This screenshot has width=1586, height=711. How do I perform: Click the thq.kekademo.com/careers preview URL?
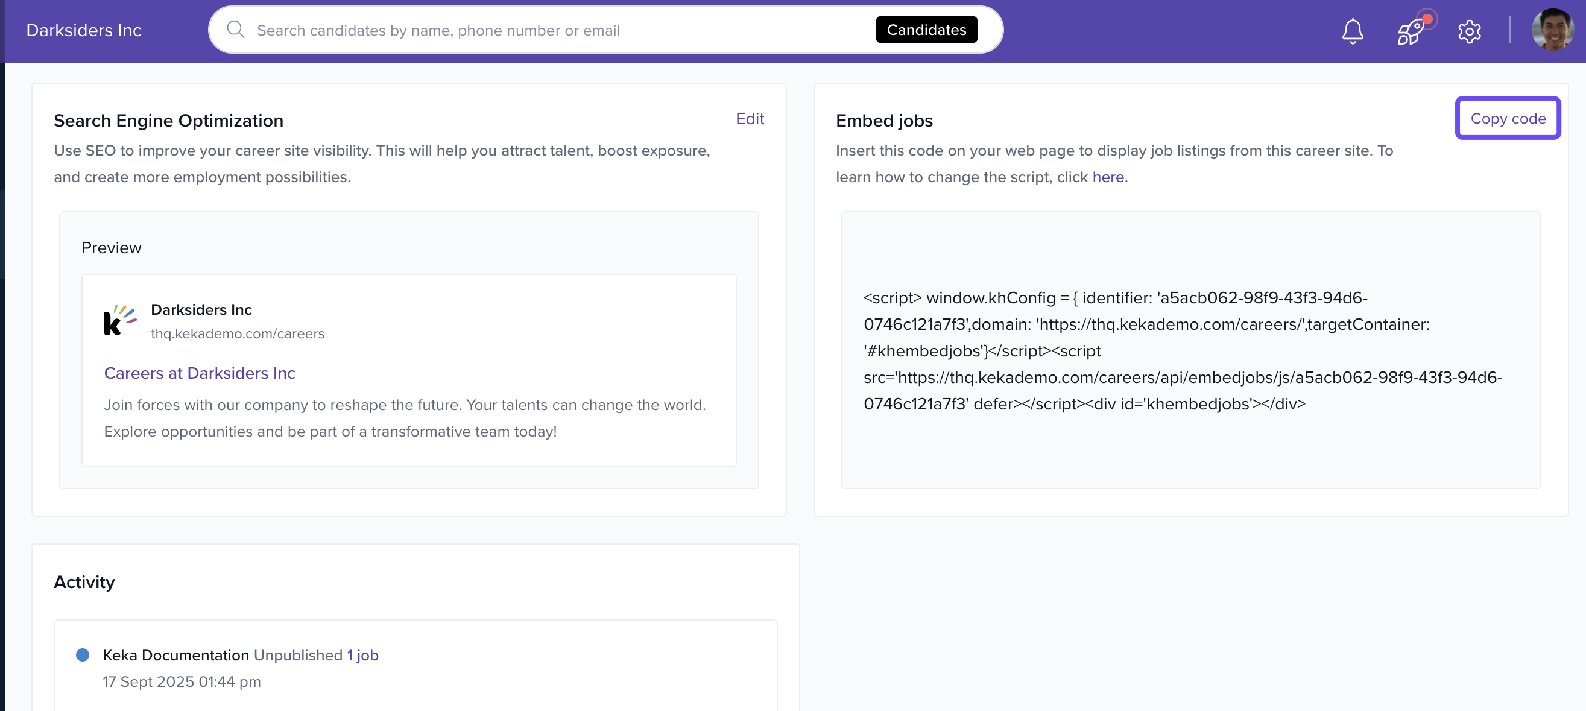pyautogui.click(x=237, y=333)
